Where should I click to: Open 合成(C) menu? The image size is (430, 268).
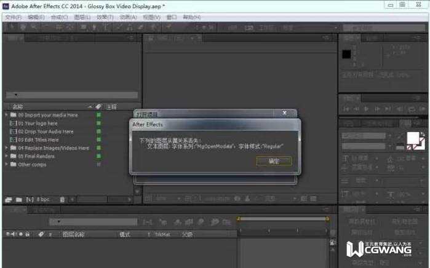pos(59,17)
